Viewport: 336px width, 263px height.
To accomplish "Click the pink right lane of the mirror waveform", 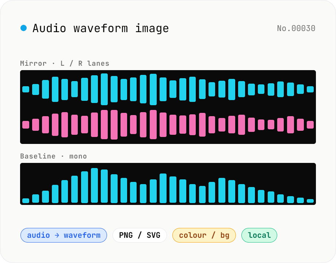I will [x=168, y=125].
